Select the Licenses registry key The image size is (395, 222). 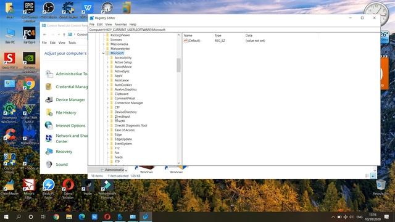click(116, 39)
